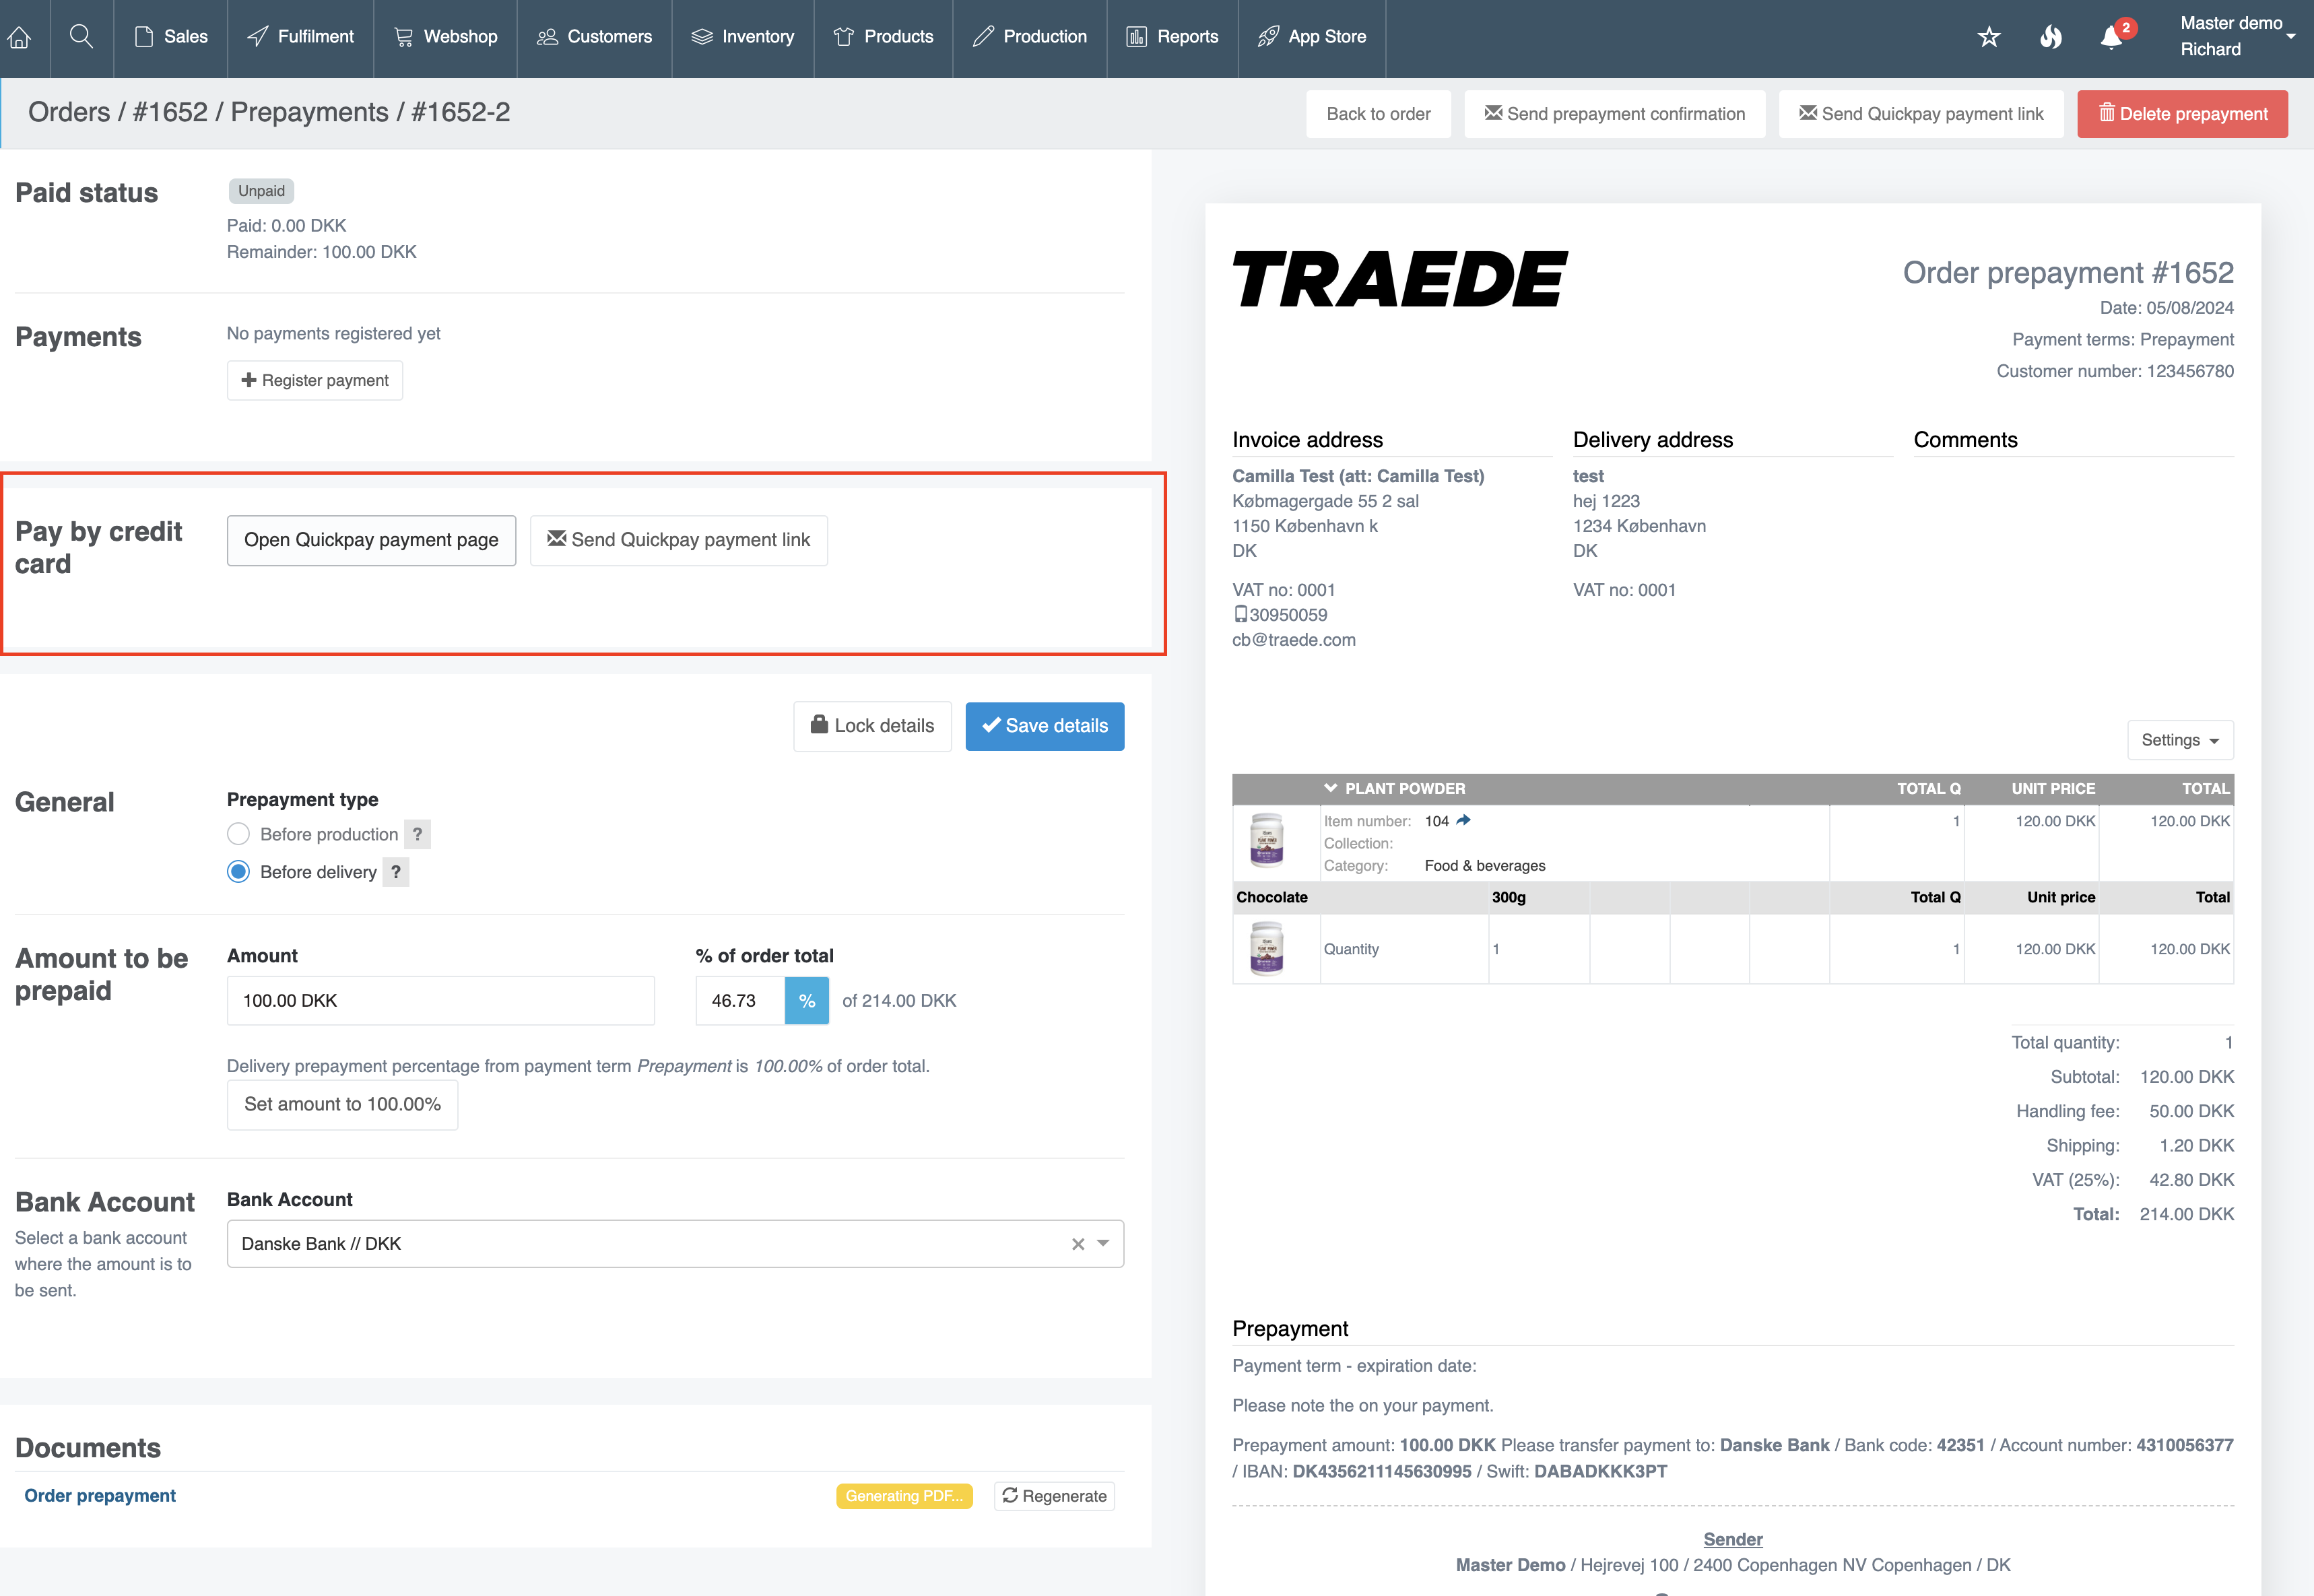Click Back to order button
Screen dimensions: 2314x1596
click(x=1378, y=114)
